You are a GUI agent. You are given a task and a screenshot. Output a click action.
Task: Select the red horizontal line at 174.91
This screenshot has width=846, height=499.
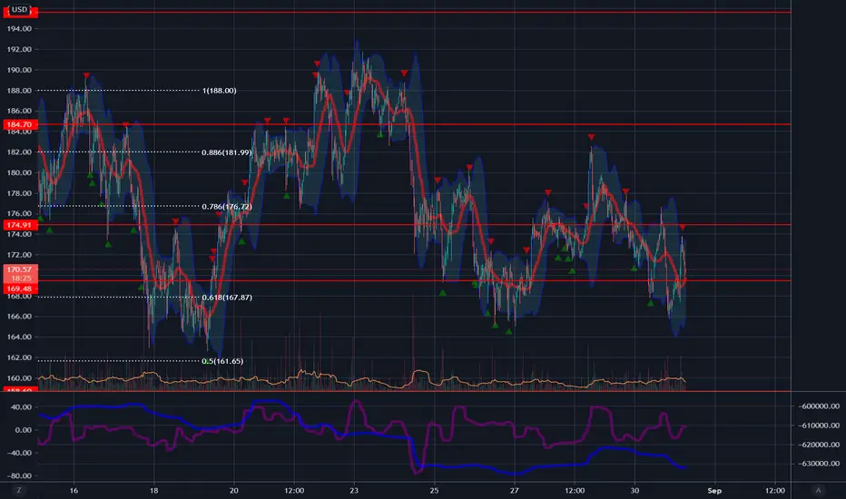coord(414,225)
